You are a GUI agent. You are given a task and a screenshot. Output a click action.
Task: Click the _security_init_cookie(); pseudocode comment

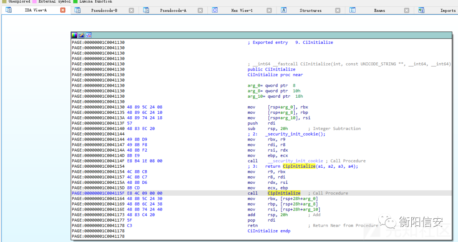coord(295,134)
